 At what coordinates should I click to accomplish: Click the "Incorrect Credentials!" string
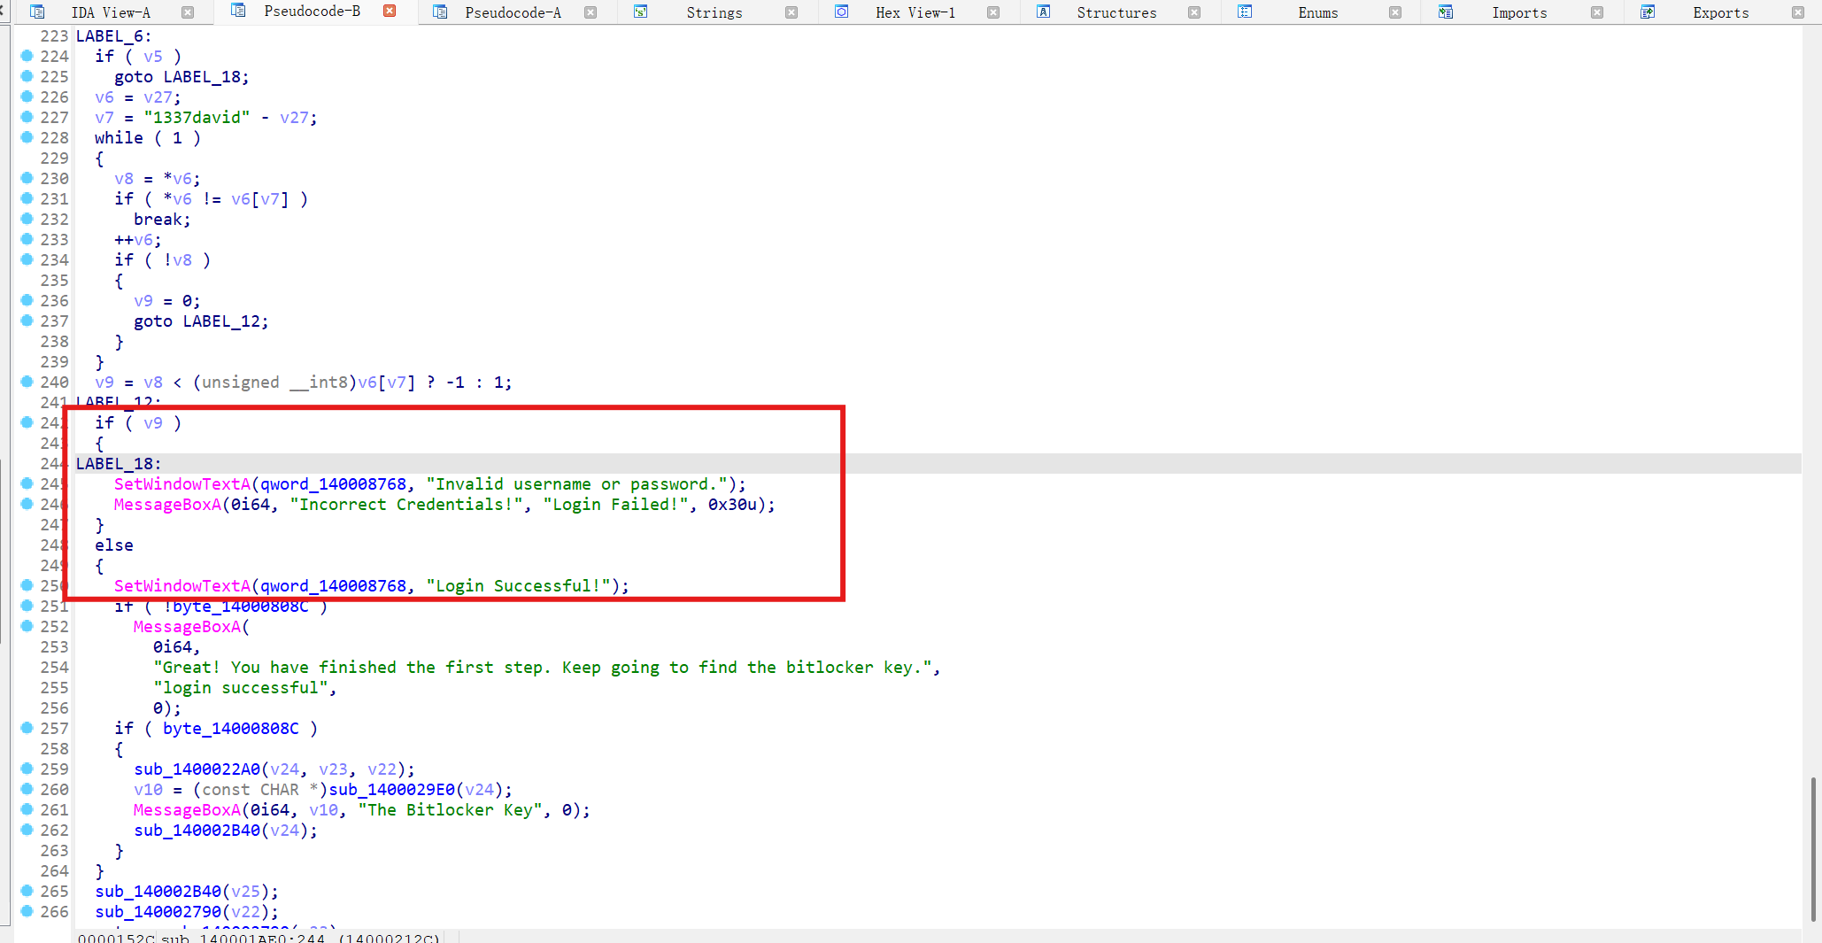(405, 505)
